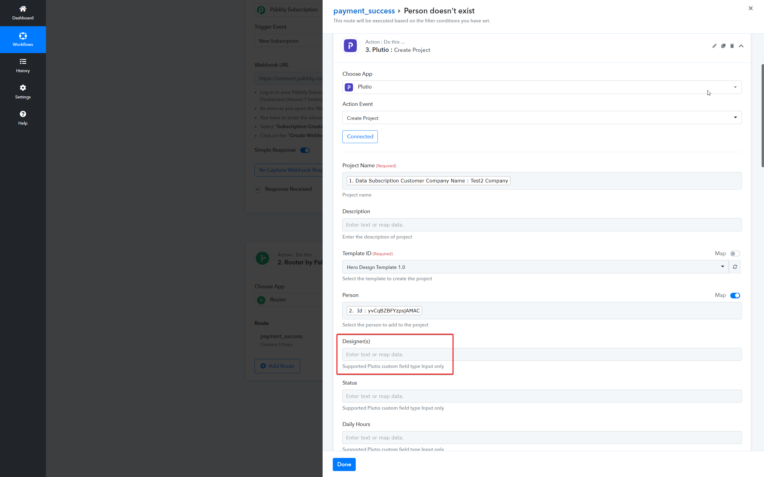Click "Select the person to add to the project" hint
The width and height of the screenshot is (764, 477).
tap(385, 325)
